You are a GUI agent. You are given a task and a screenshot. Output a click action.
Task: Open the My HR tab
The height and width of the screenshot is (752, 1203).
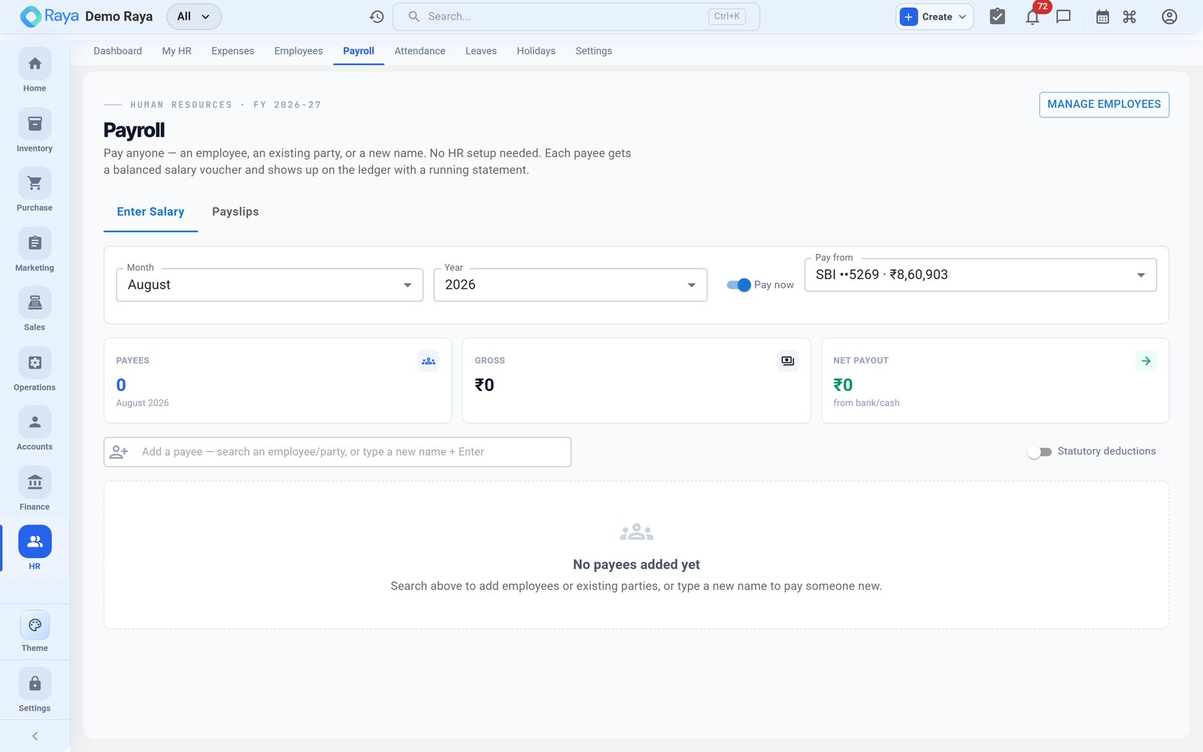(177, 51)
